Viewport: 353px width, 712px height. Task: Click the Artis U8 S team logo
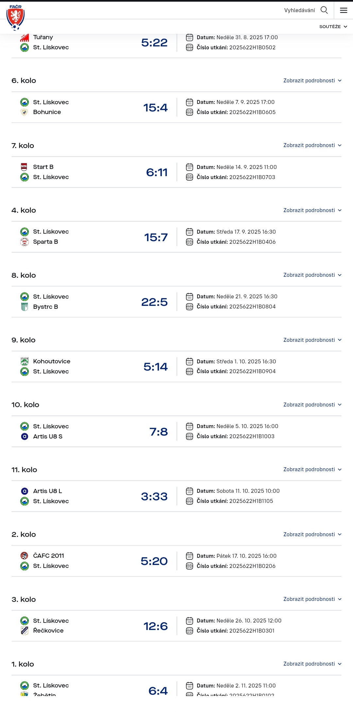pos(25,437)
